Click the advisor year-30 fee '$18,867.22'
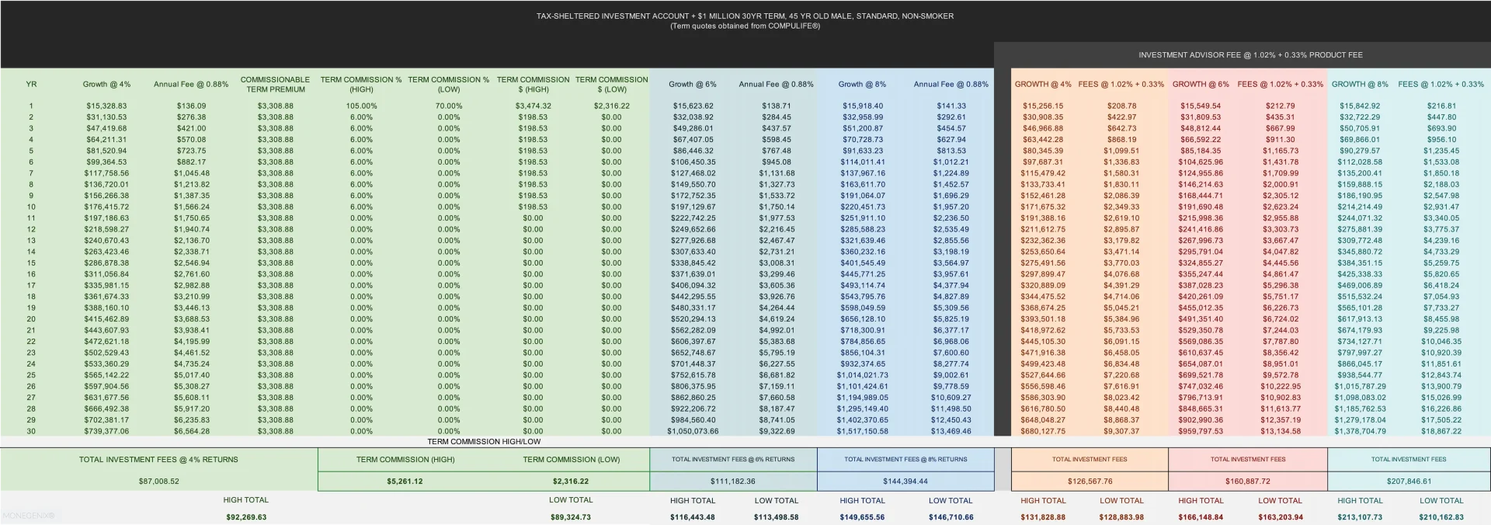 coord(1441,431)
